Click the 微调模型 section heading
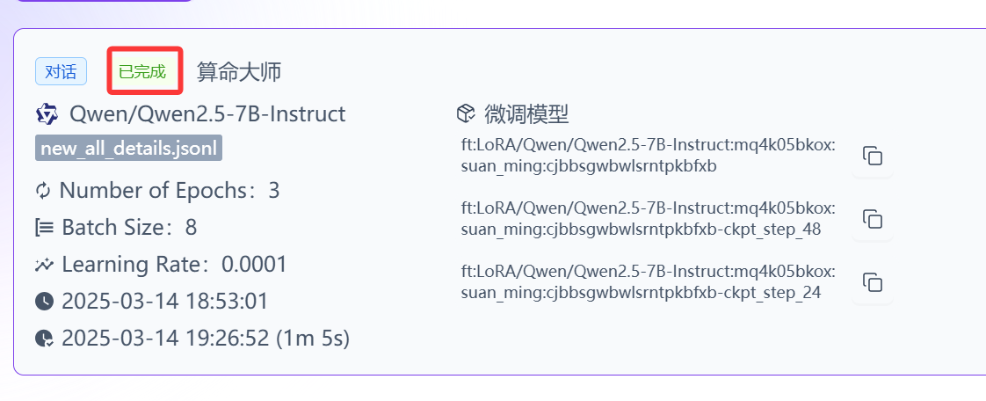This screenshot has height=401, width=986. tap(526, 114)
